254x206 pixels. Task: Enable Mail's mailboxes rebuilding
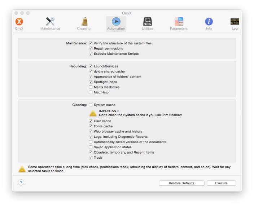pos(91,87)
